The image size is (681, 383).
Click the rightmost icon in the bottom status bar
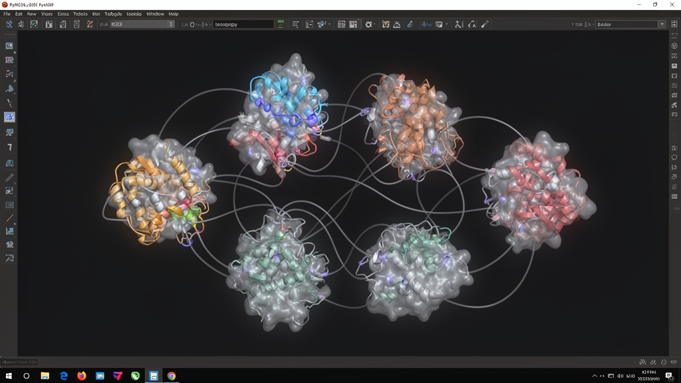tap(674, 362)
